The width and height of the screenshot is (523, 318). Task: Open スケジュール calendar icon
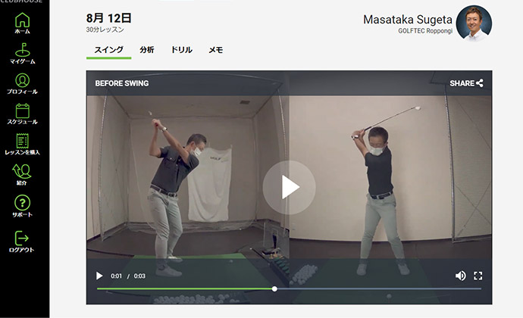point(22,111)
